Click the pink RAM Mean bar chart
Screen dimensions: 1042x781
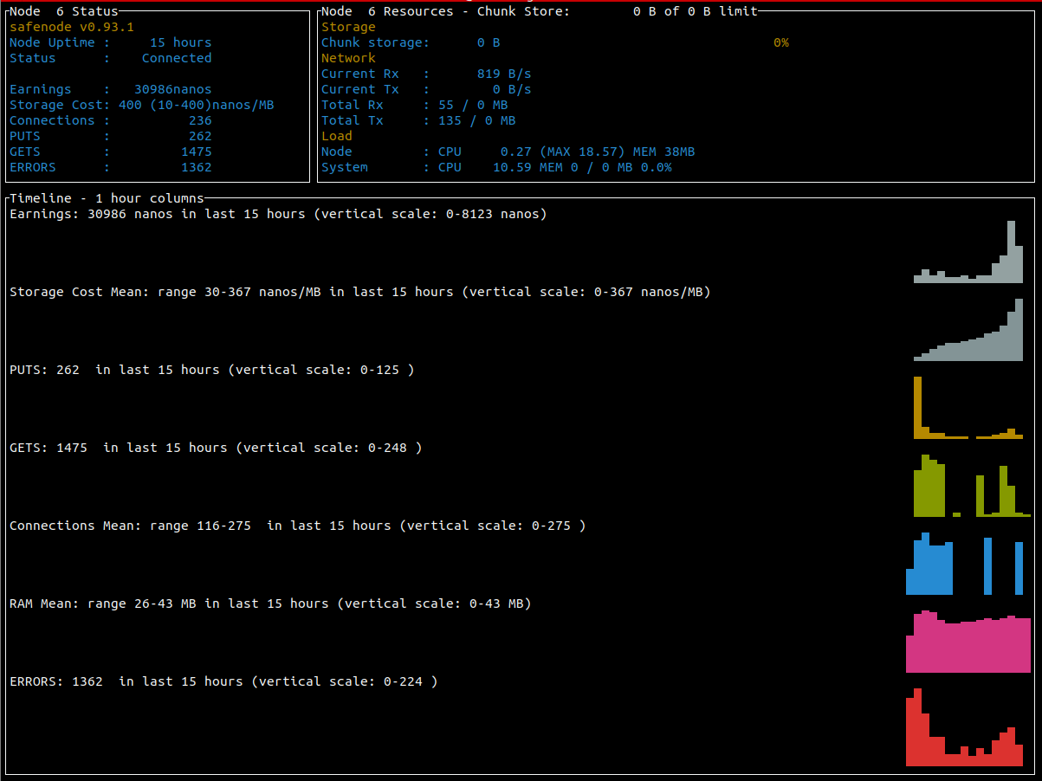coord(968,642)
